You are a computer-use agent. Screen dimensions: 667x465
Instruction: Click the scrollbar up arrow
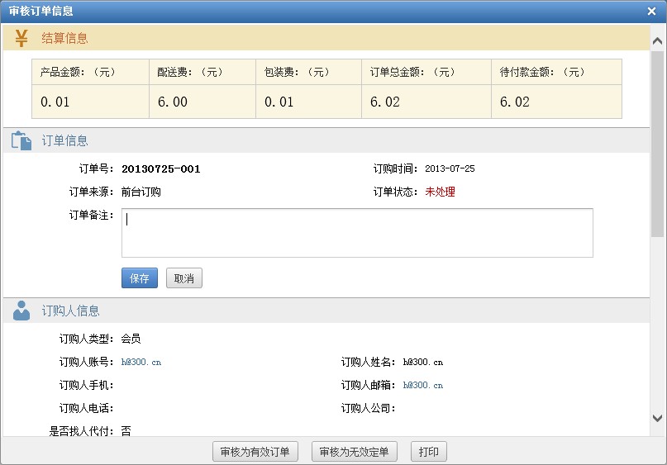tap(657, 40)
